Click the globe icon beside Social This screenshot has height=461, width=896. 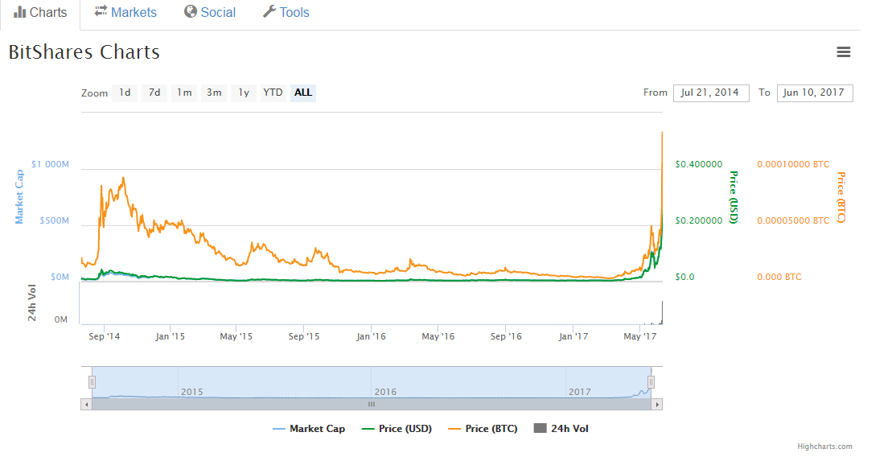(x=191, y=12)
